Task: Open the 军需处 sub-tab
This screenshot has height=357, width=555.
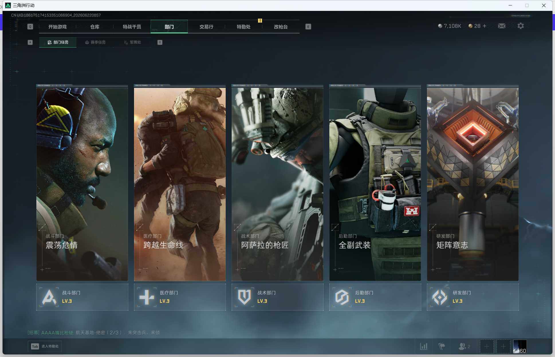Action: pyautogui.click(x=132, y=42)
